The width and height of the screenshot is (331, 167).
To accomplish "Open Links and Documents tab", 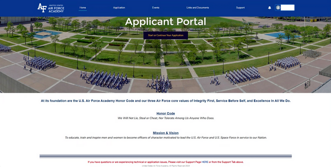I will (198, 7).
